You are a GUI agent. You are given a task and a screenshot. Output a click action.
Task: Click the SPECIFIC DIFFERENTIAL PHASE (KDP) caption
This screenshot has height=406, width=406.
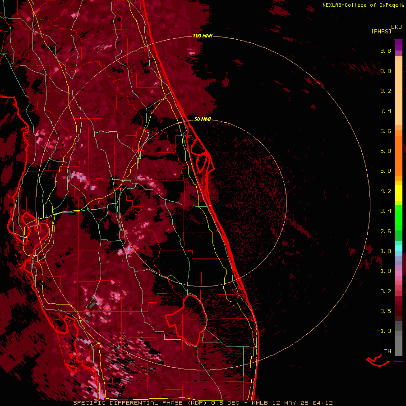pos(140,403)
